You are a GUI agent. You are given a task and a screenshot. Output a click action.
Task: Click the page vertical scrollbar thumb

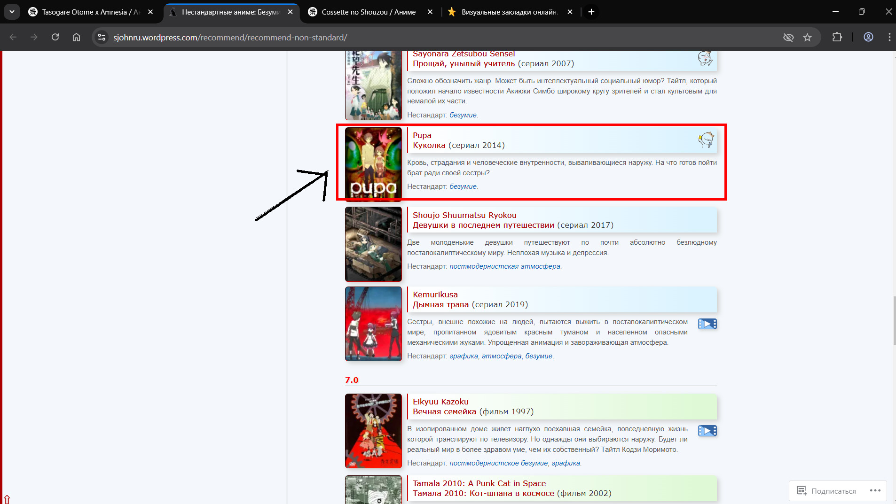tap(894, 321)
